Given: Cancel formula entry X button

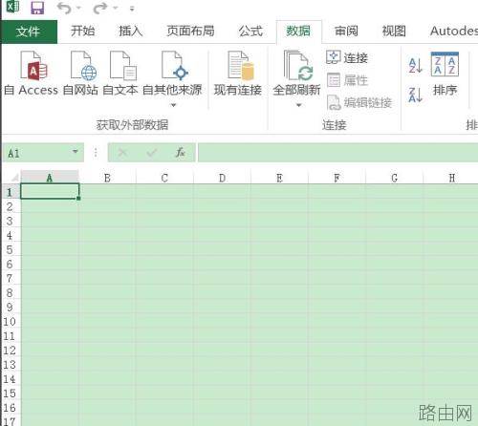Looking at the screenshot, I should pos(122,153).
